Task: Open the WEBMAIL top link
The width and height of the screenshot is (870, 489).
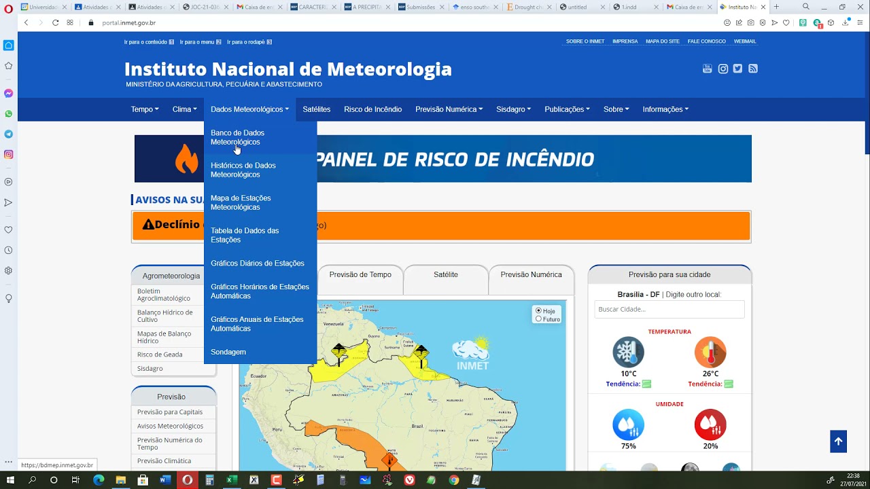Action: 745,41
